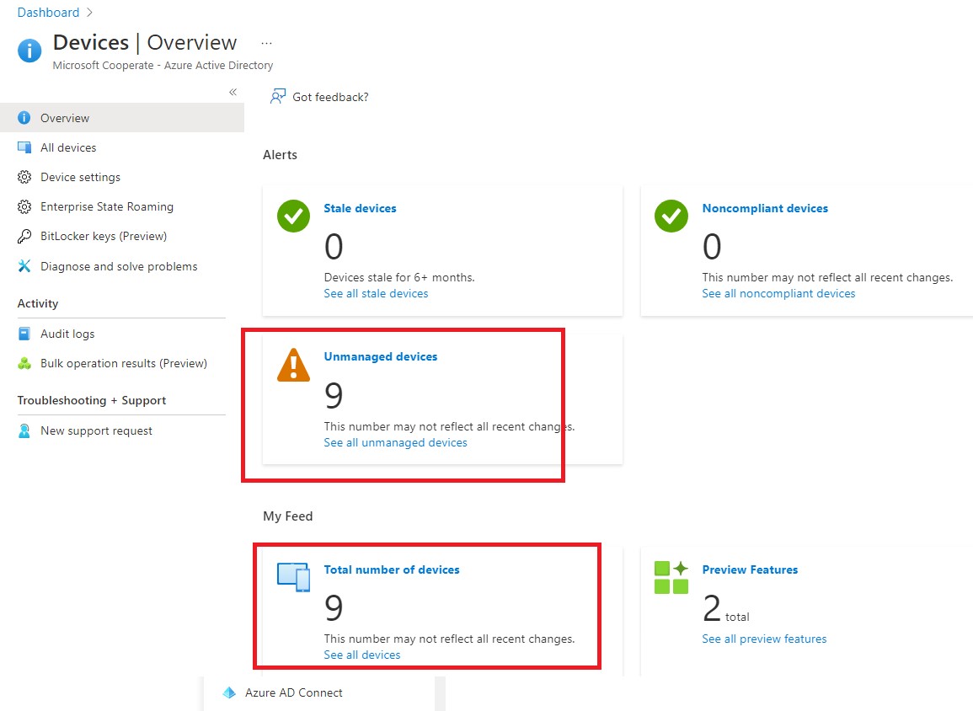Click the New support request icon
Viewport: 973px width, 711px height.
24,430
